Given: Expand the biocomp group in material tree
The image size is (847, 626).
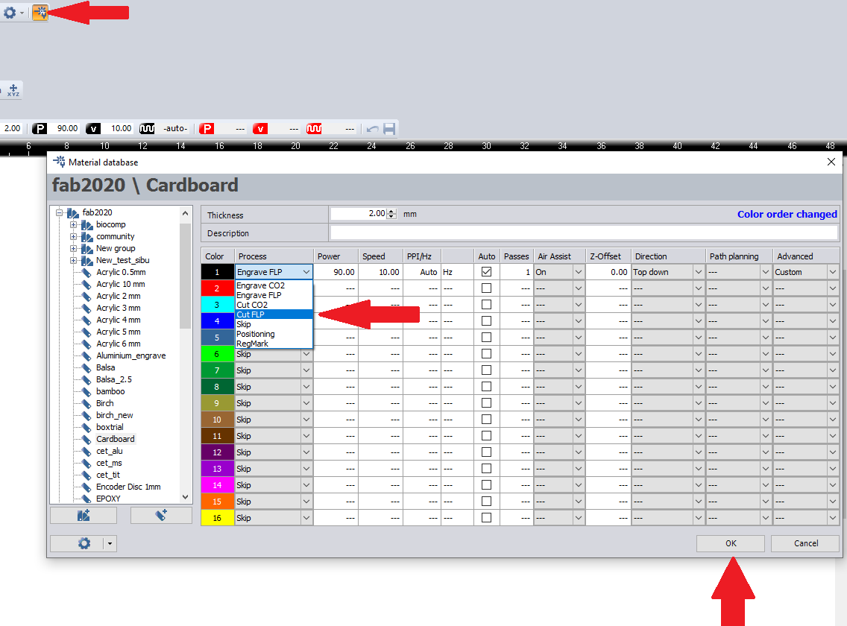Looking at the screenshot, I should (74, 224).
